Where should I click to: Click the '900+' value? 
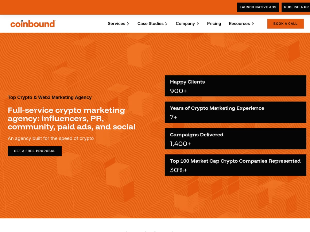pyautogui.click(x=178, y=91)
